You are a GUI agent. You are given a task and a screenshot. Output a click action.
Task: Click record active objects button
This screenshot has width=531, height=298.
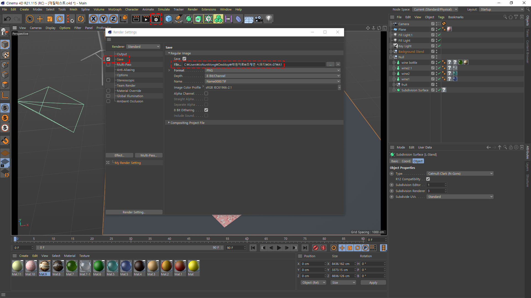315,248
